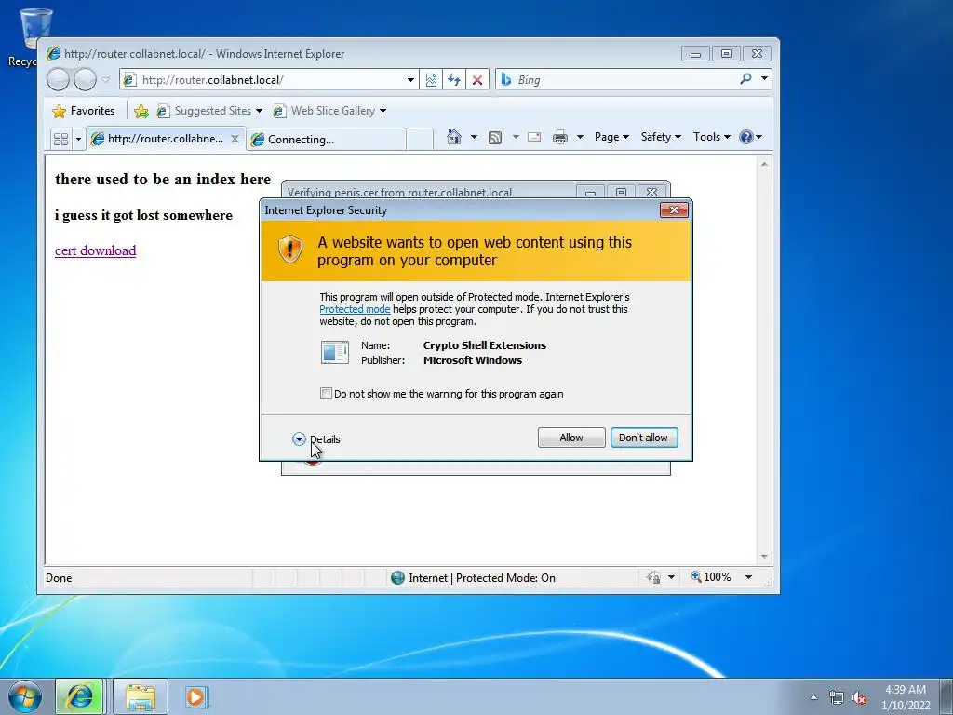Open Suggested Sites dropdown
Screen dimensions: 953x715
click(209, 111)
